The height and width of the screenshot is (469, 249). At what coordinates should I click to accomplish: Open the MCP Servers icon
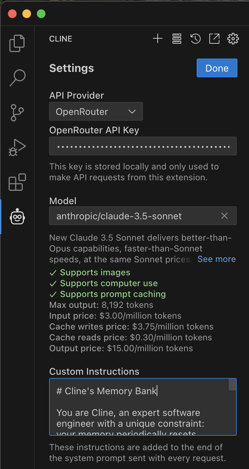click(x=176, y=39)
